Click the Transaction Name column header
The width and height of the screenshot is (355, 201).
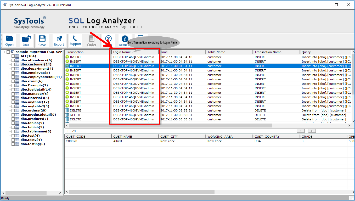point(277,52)
